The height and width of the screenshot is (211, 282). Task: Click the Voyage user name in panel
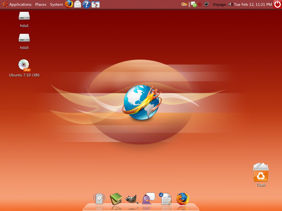click(219, 4)
